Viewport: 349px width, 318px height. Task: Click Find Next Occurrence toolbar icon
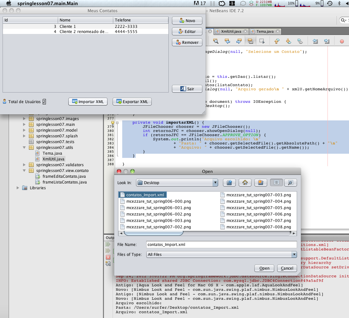pos(239,41)
